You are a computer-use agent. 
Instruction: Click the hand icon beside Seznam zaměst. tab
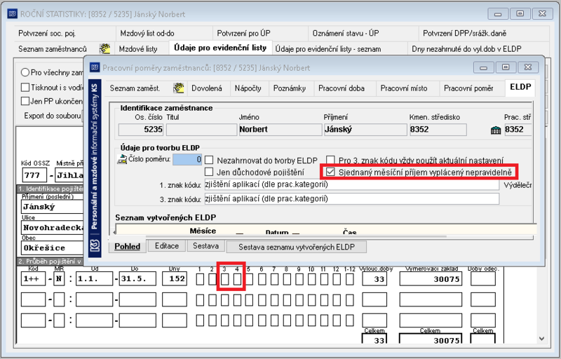[x=179, y=88]
